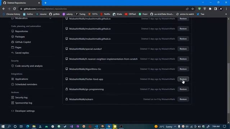Screen dimensions: 230x129
Task: Open the browser side panel
Action: click(215, 9)
